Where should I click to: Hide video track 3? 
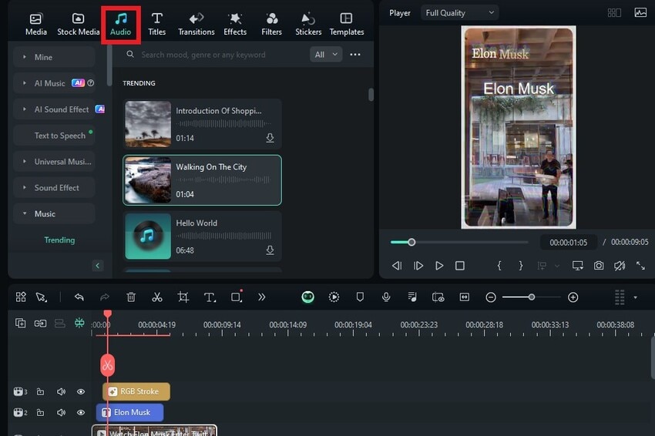81,392
